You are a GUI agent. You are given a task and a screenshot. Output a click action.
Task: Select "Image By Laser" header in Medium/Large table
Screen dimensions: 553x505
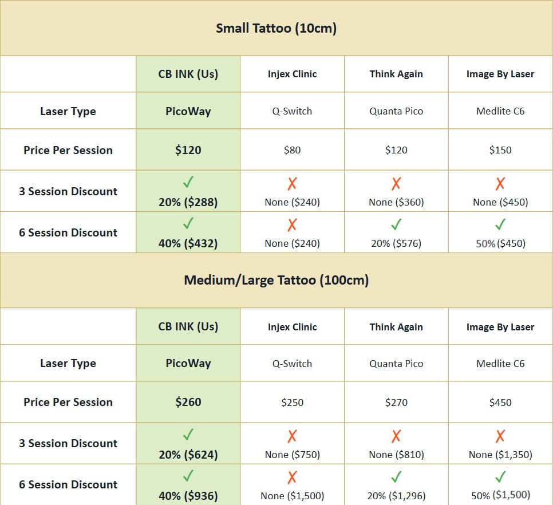tap(500, 327)
